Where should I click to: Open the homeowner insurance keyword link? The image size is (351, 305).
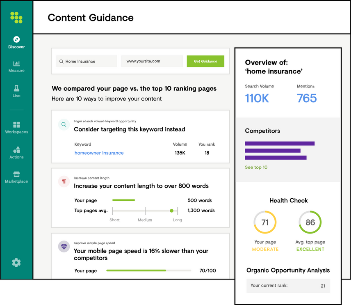coord(99,153)
